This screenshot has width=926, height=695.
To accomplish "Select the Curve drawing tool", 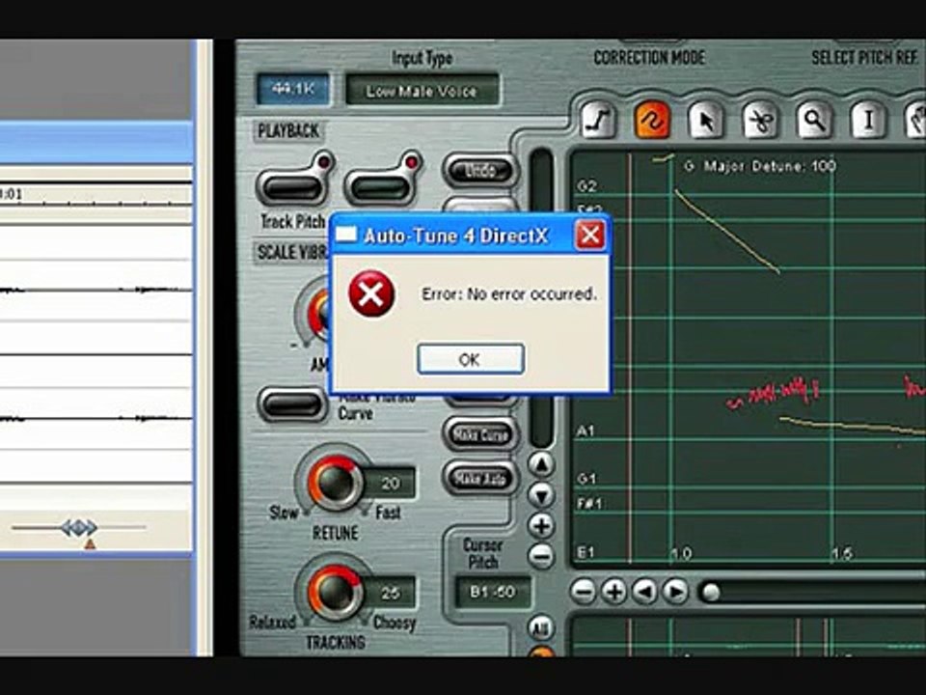I will (652, 121).
